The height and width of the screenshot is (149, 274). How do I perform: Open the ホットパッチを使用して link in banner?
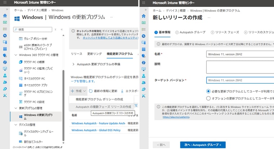tap(110, 38)
